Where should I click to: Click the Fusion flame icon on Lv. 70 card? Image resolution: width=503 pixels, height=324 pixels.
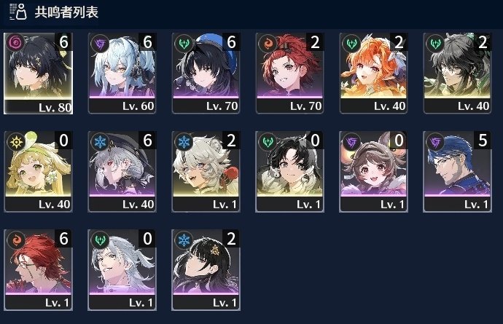267,44
